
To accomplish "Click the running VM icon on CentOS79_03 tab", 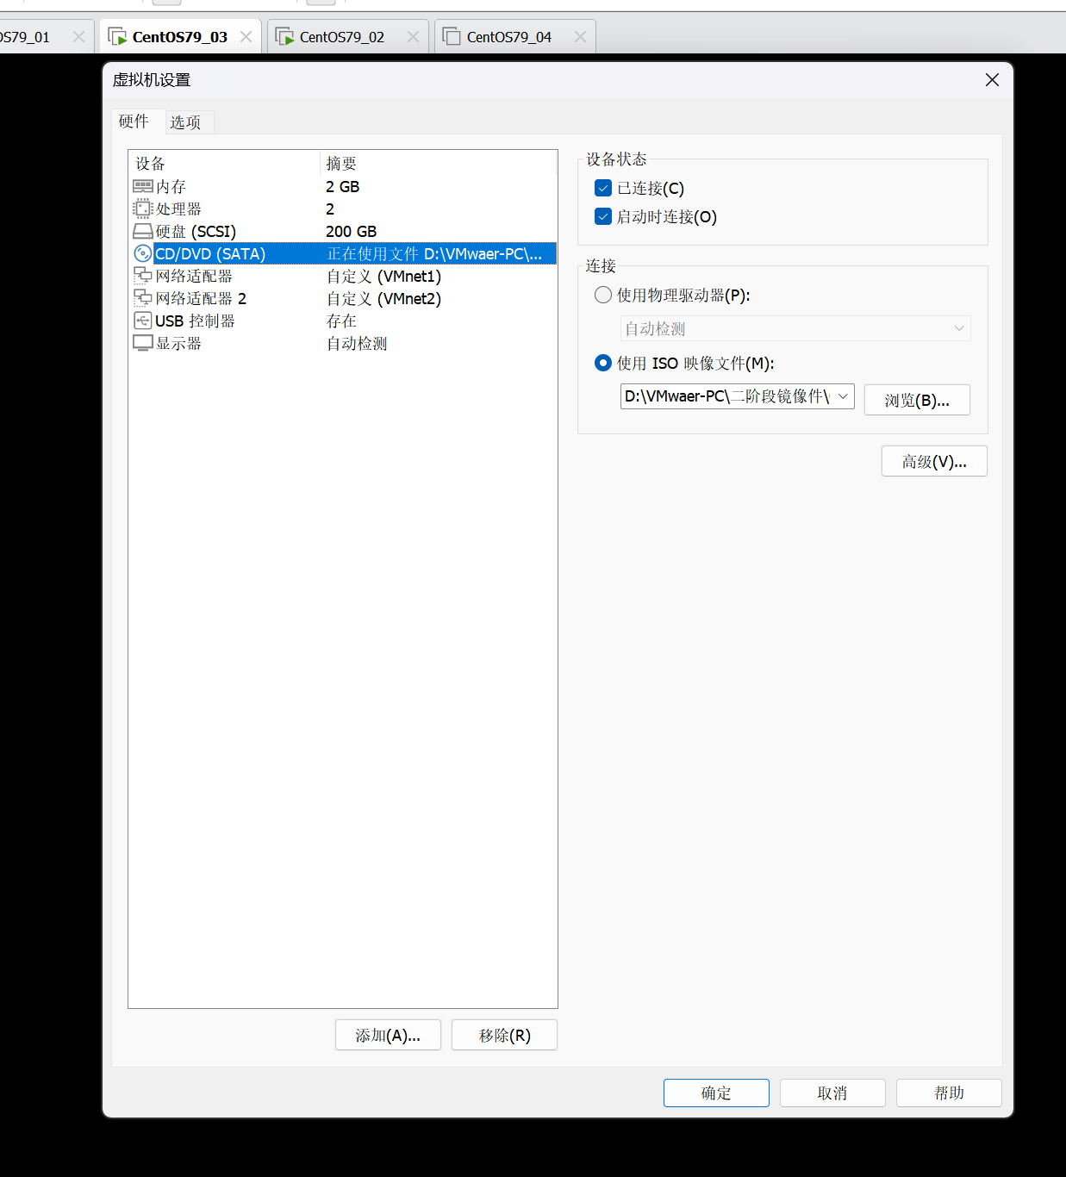I will (116, 36).
